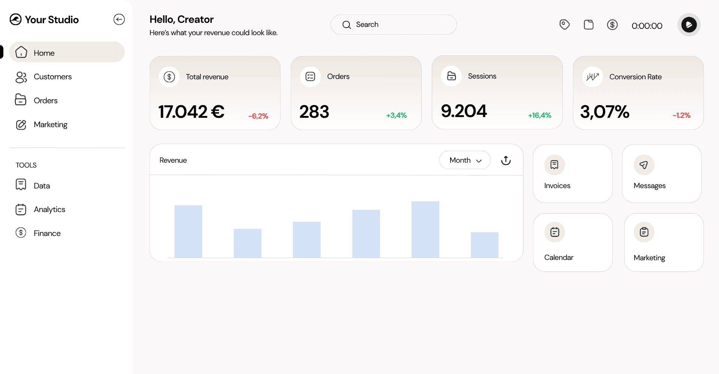Screen dimensions: 719x374
Task: Click the Revenue chart title
Action: pos(173,160)
